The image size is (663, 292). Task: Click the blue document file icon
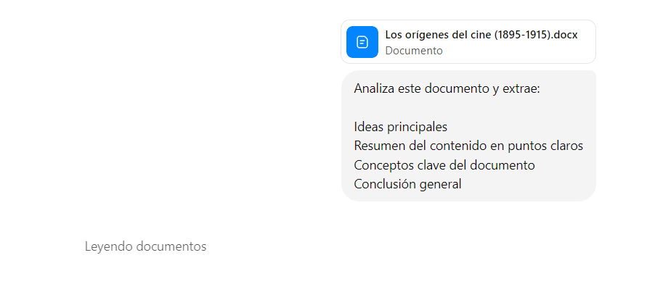(x=362, y=42)
